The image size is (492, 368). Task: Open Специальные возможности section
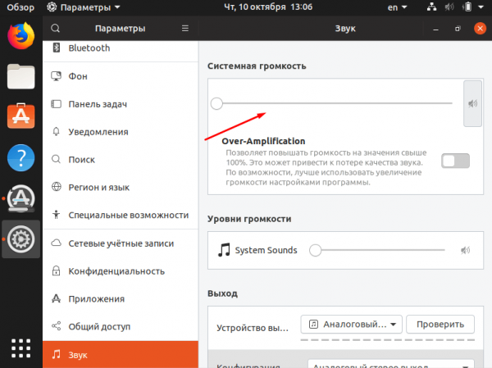coord(121,215)
